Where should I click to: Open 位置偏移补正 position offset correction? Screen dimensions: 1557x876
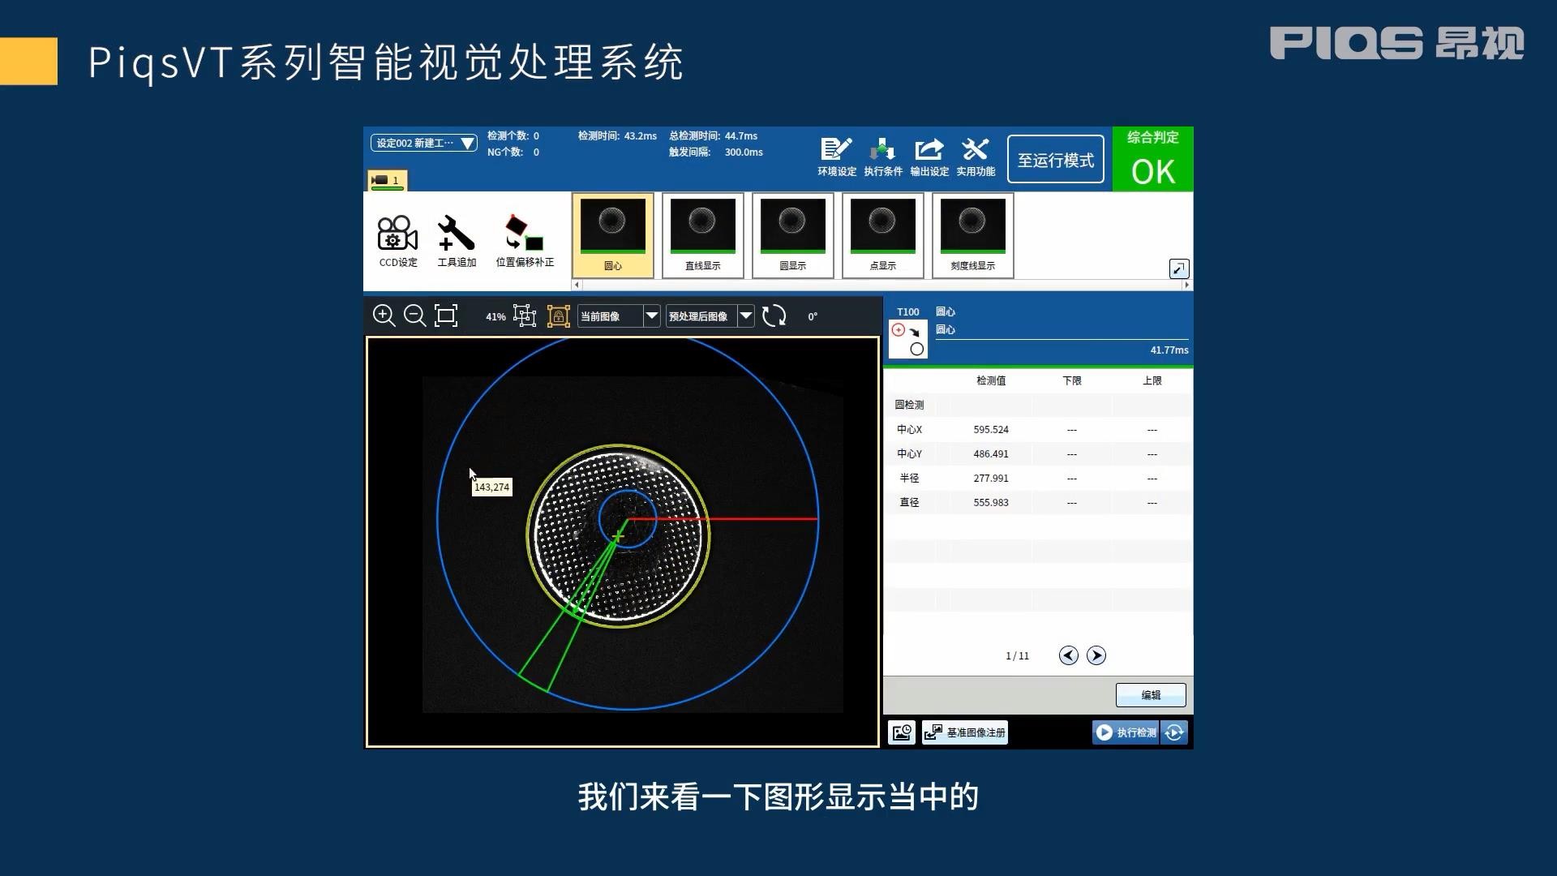pyautogui.click(x=525, y=241)
